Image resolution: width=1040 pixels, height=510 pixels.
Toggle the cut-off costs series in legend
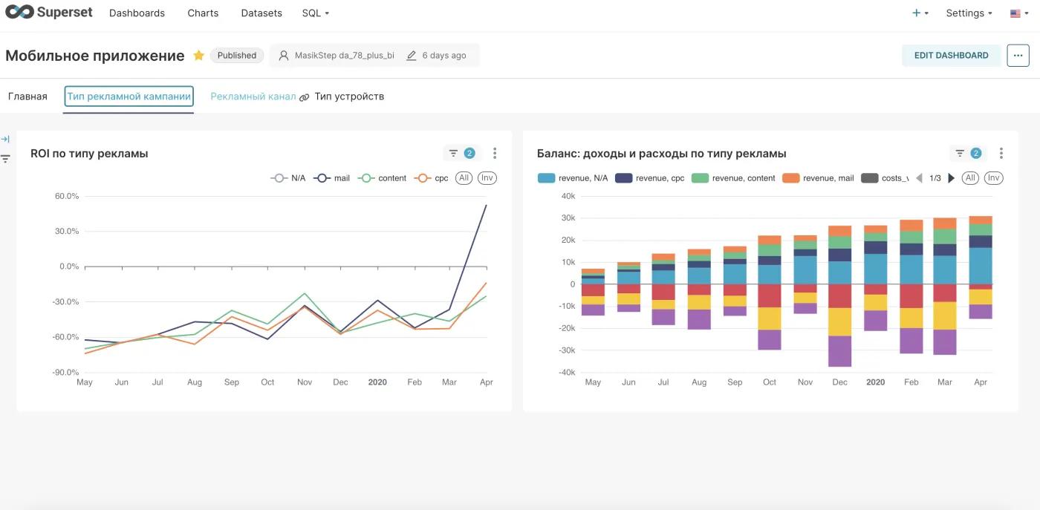(x=885, y=178)
